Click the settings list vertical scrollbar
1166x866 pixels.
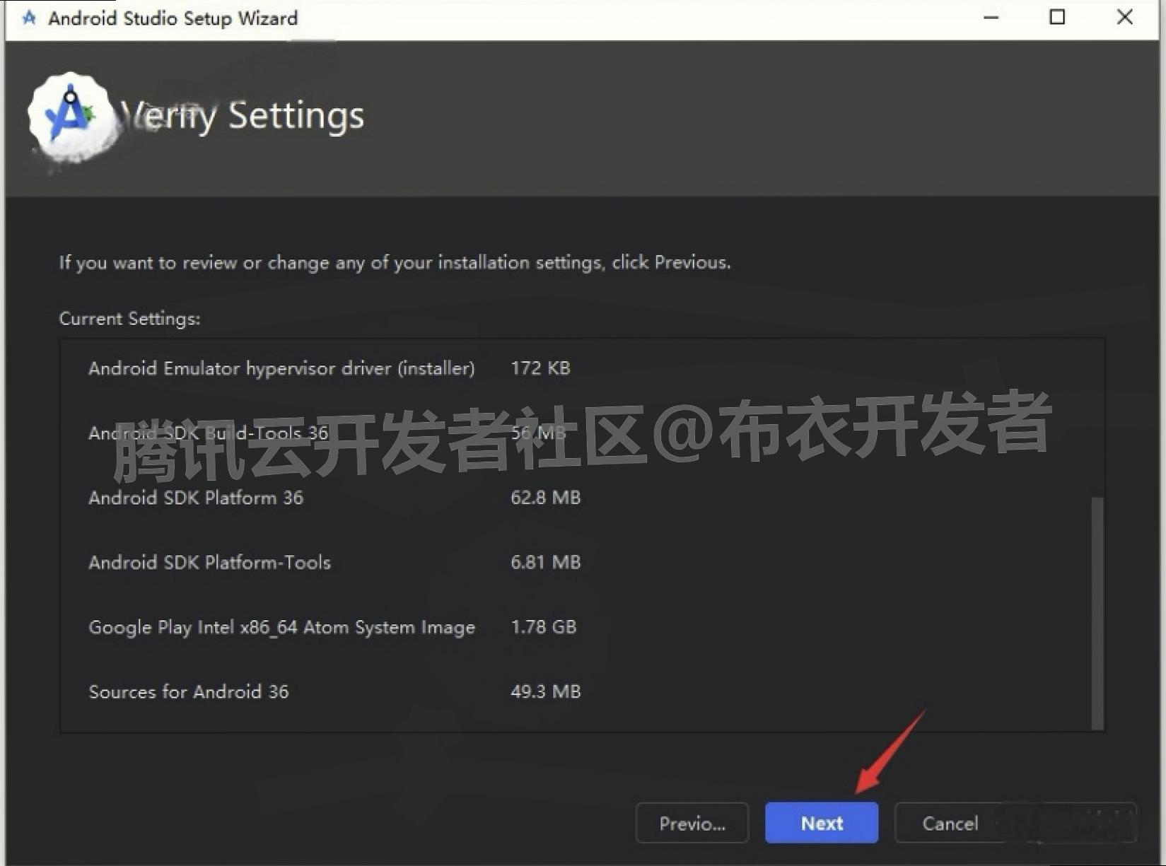point(1097,613)
